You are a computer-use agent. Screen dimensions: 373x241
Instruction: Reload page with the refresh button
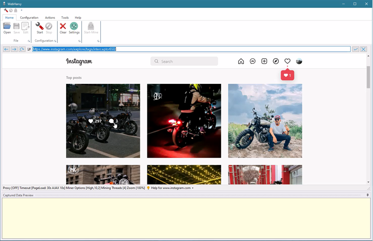tap(22, 49)
